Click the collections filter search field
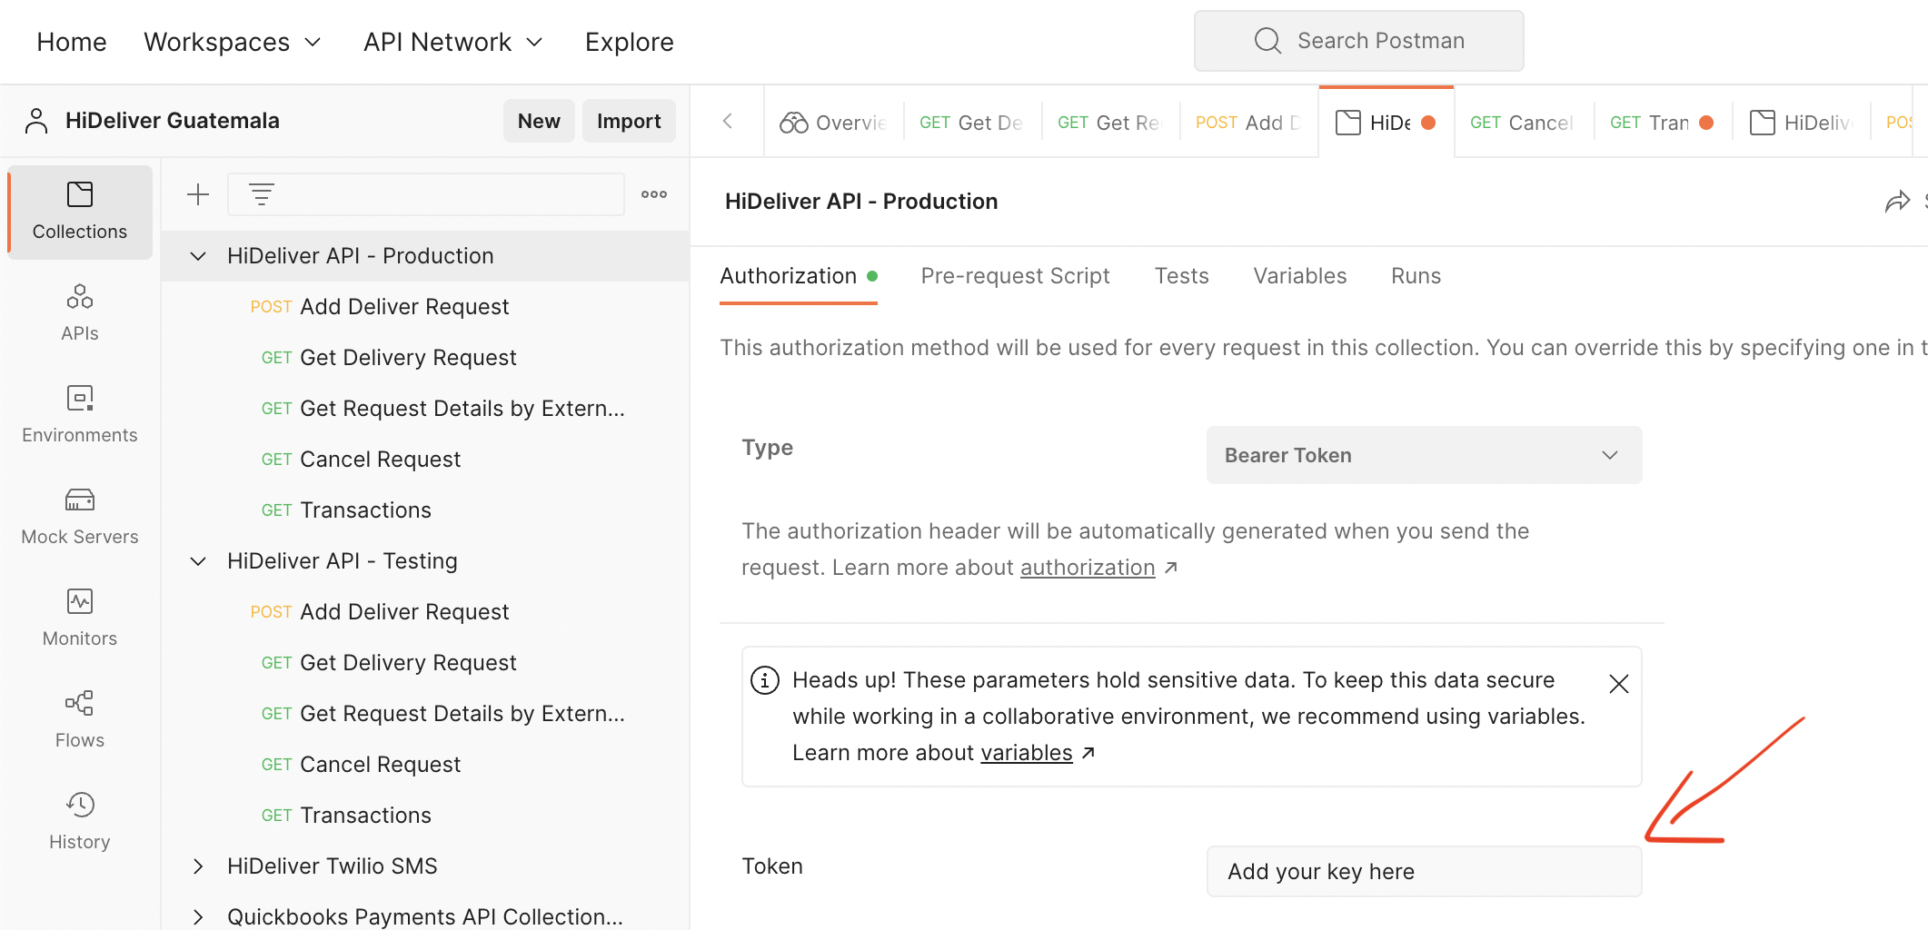The height and width of the screenshot is (930, 1928). [426, 194]
